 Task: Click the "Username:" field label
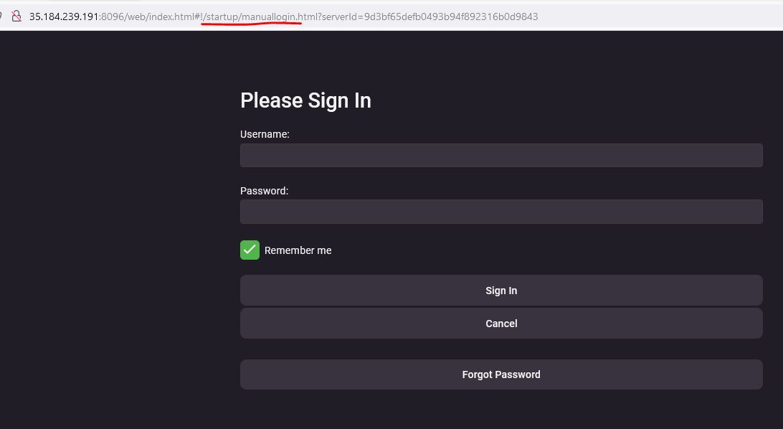(265, 134)
